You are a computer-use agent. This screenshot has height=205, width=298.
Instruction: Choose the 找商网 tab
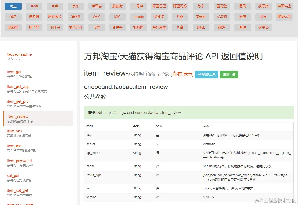(x=138, y=27)
